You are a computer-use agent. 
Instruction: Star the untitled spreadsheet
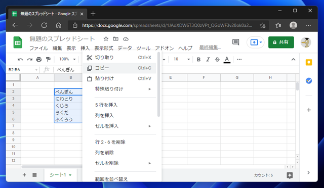[106, 38]
